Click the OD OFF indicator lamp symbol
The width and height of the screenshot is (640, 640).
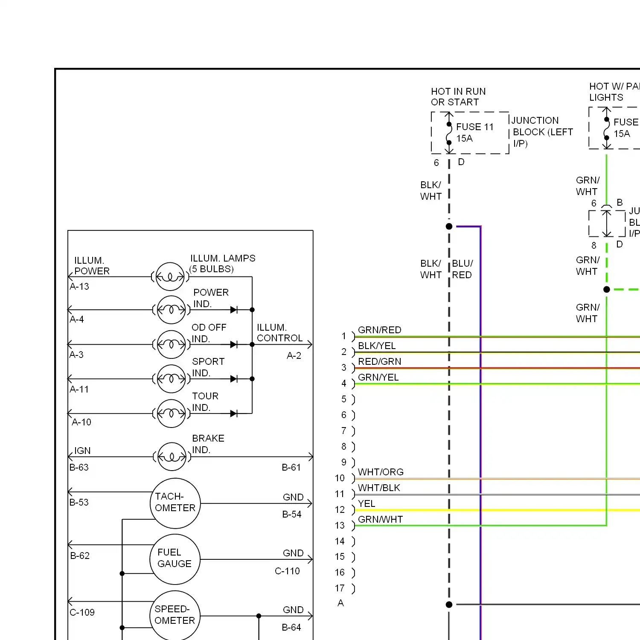171,344
